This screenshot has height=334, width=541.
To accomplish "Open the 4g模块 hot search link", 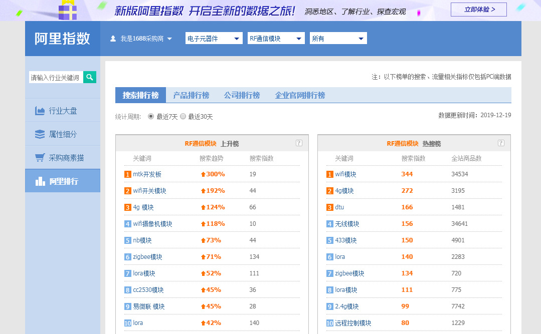I will point(344,191).
